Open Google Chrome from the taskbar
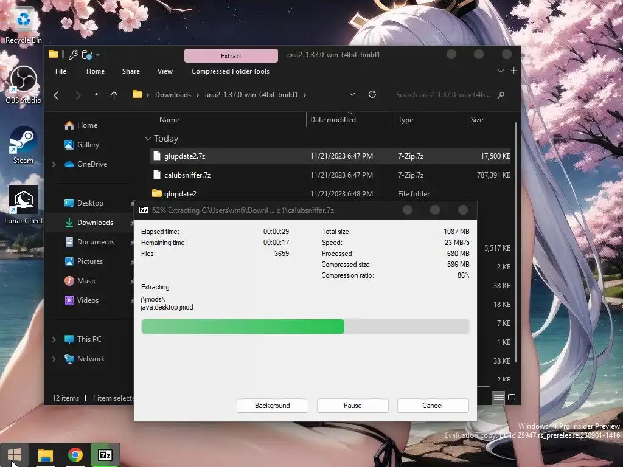This screenshot has height=467, width=623. (75, 455)
